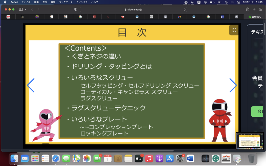266x166 pixels.
Task: Expand the tab group dropdown beside sidebar button
Action: 26,9
